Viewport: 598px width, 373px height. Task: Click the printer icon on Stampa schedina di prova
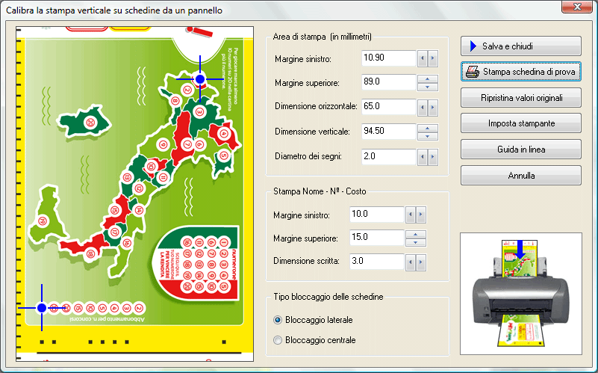click(x=473, y=72)
